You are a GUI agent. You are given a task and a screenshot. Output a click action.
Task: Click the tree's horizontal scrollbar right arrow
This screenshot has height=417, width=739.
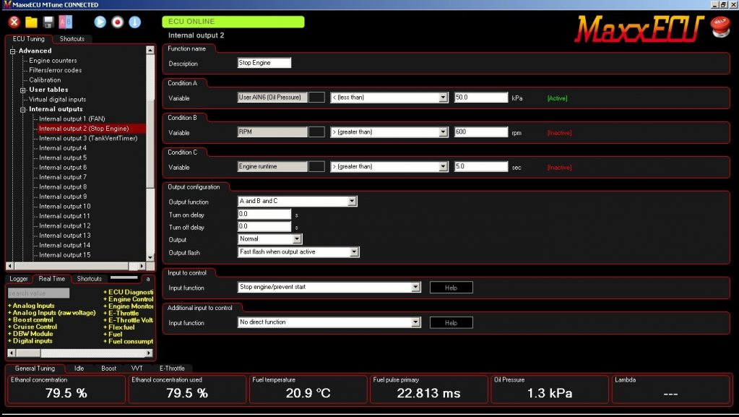click(x=142, y=266)
